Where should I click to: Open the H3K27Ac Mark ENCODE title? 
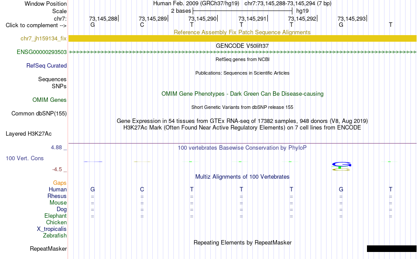(242, 128)
